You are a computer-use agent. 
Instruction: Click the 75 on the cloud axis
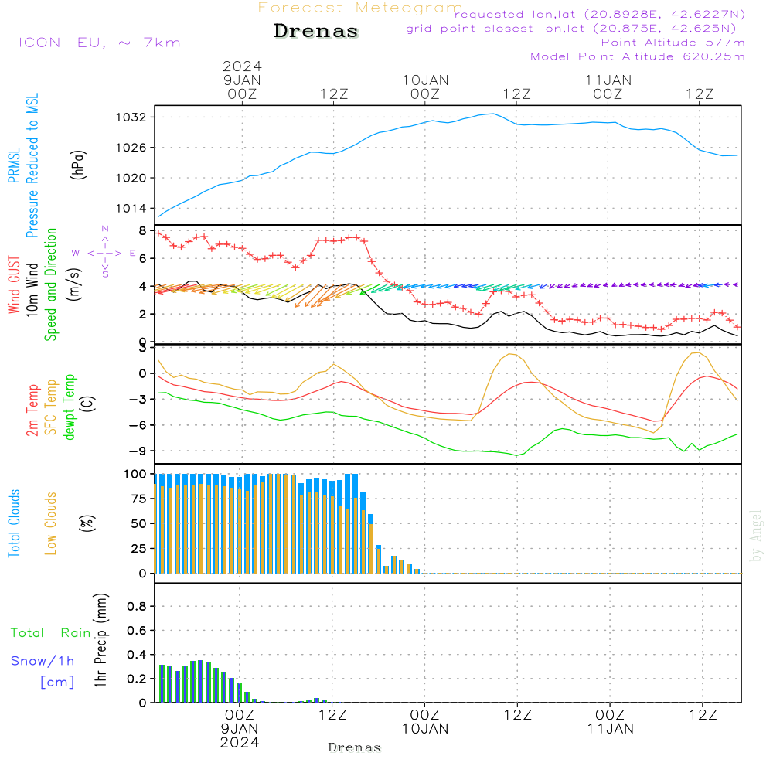tap(139, 499)
